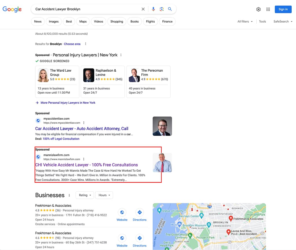Click the Prospect Park label on map
Image resolution: width=296 pixels, height=250 pixels.
click(206, 238)
